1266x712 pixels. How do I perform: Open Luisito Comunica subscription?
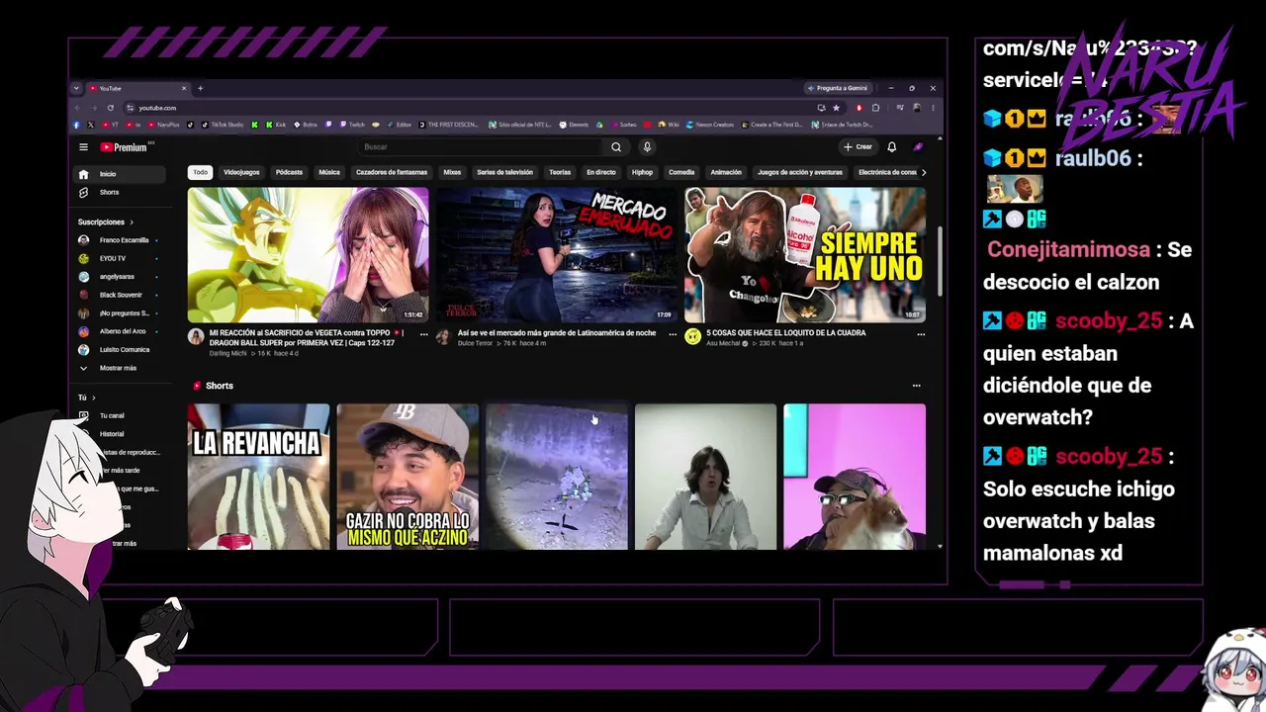click(x=120, y=349)
